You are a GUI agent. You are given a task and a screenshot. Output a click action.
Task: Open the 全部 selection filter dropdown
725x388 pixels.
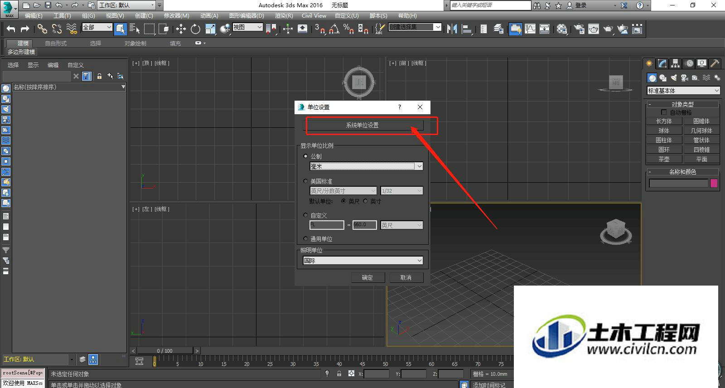[x=97, y=27]
